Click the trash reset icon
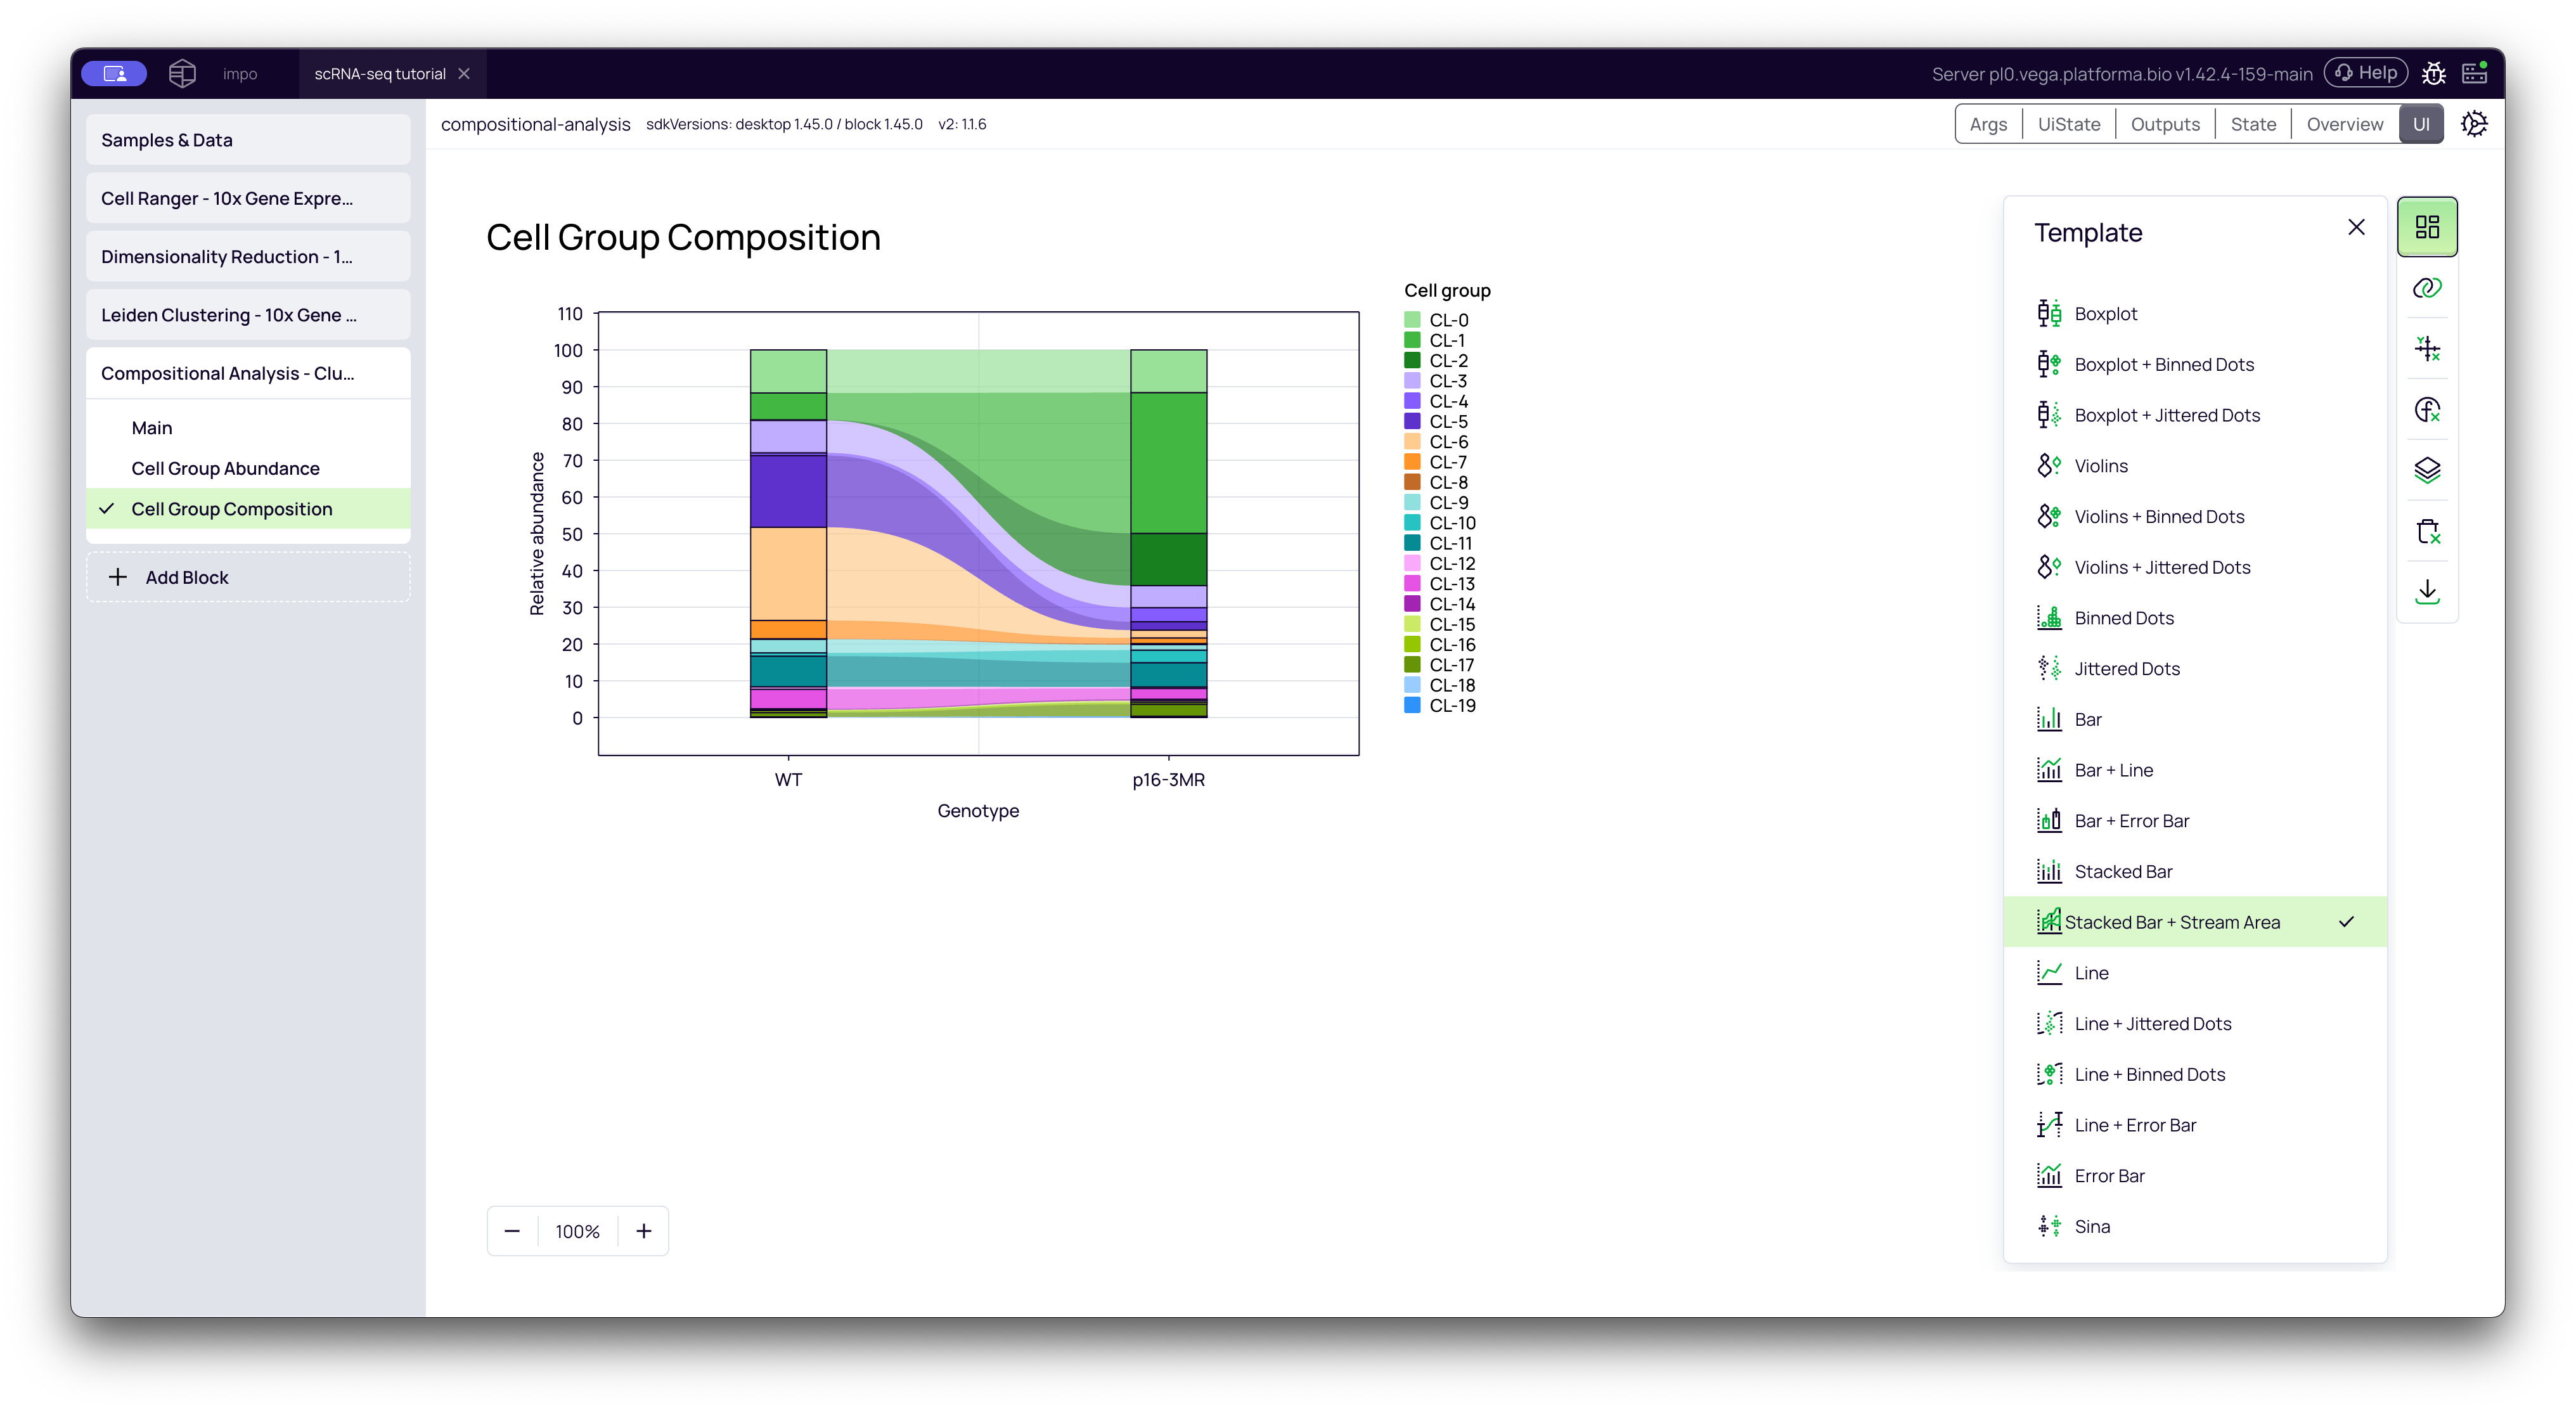This screenshot has height=1411, width=2576. click(x=2427, y=531)
